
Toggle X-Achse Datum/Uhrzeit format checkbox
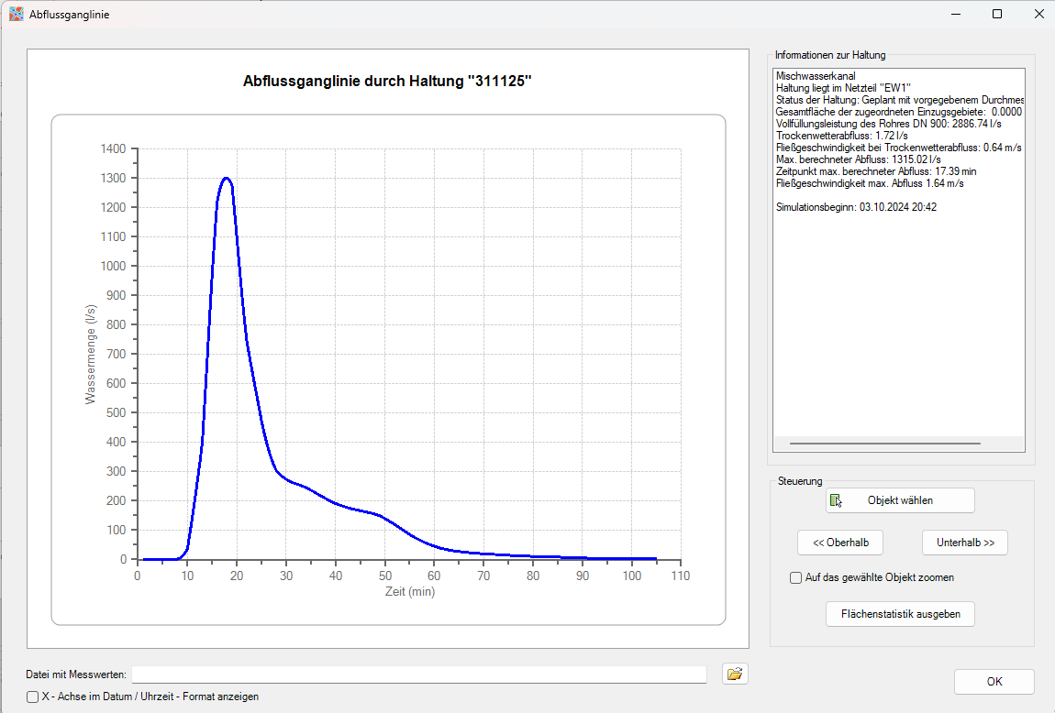(x=33, y=697)
